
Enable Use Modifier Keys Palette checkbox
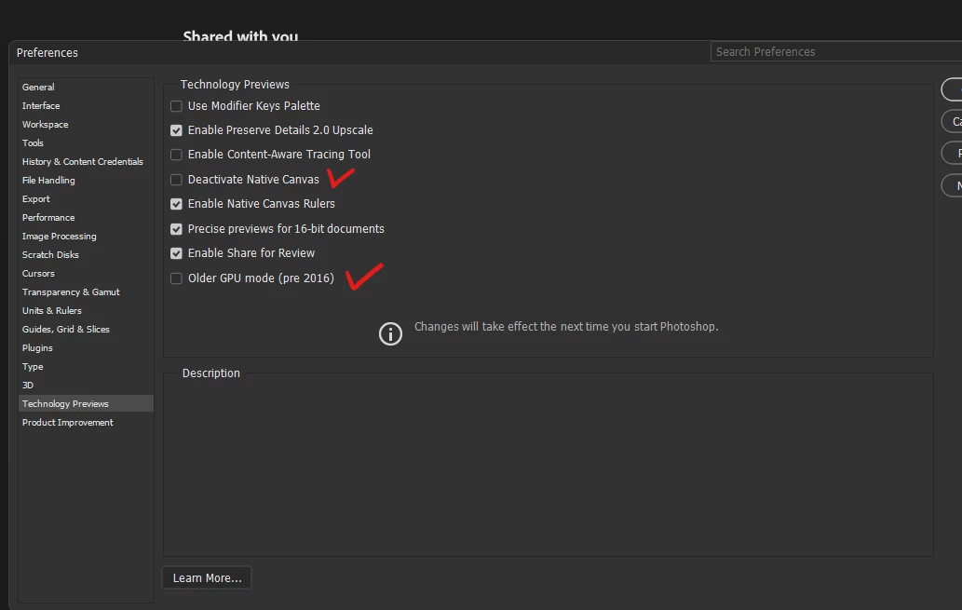(176, 106)
